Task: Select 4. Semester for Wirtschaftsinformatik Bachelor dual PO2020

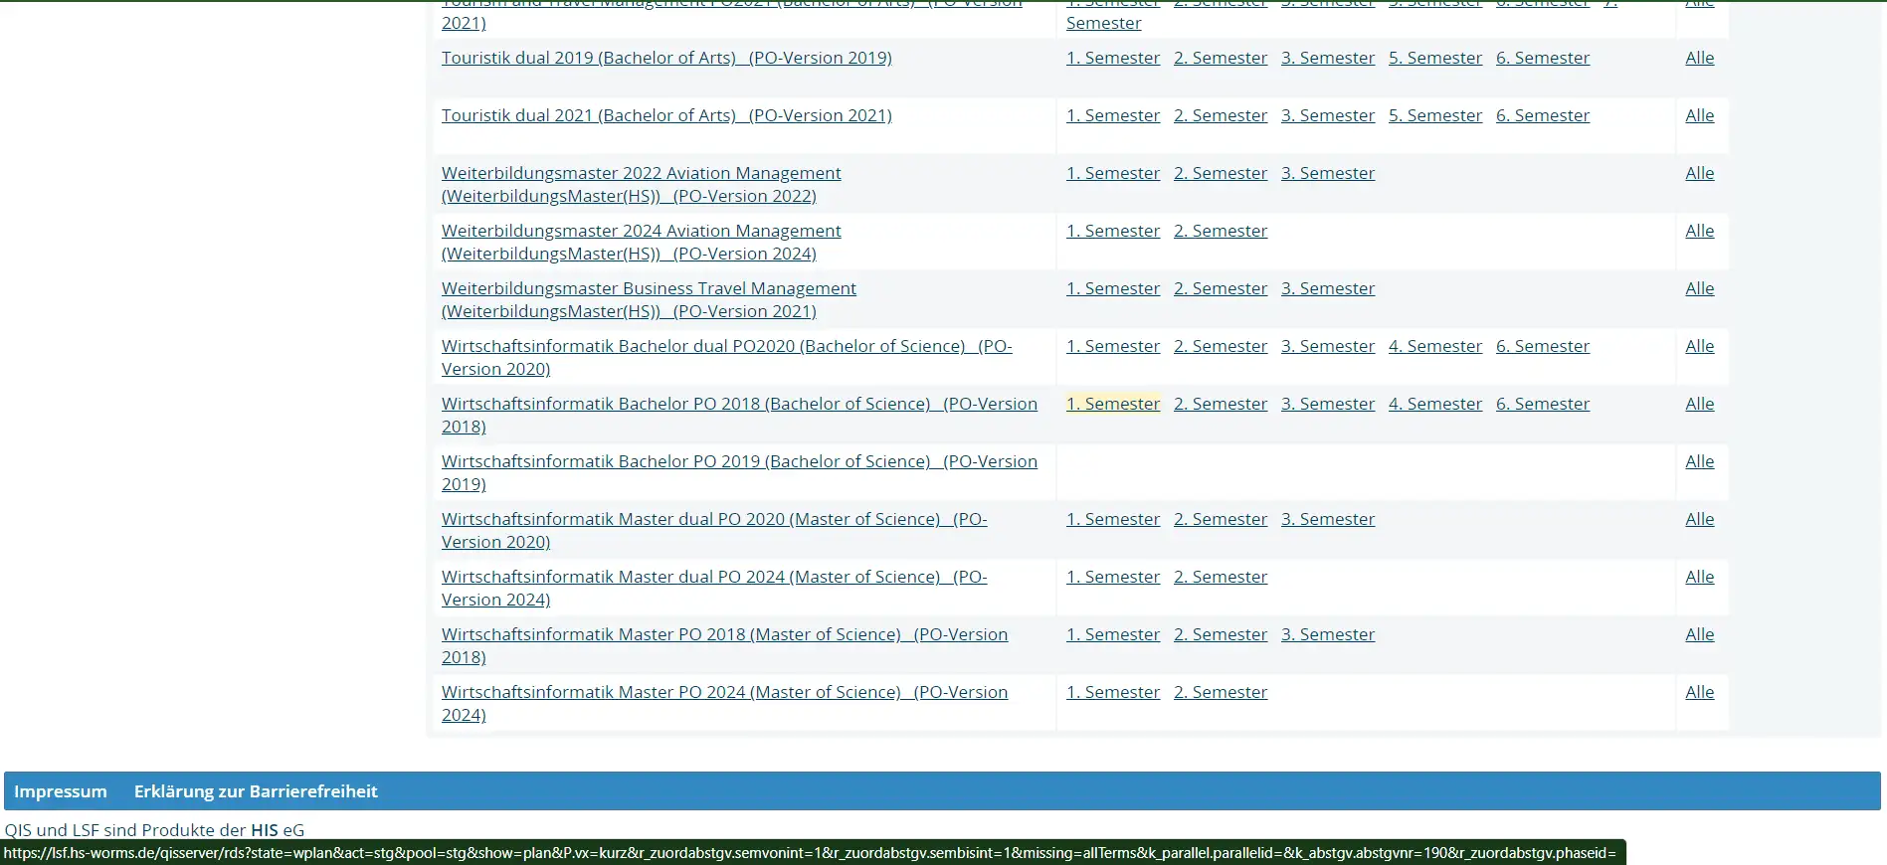Action: coord(1434,346)
